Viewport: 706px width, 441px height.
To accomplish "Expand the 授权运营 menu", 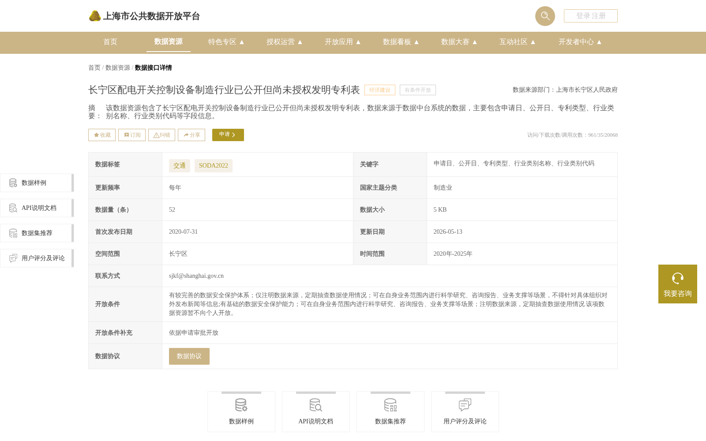I will pyautogui.click(x=285, y=42).
